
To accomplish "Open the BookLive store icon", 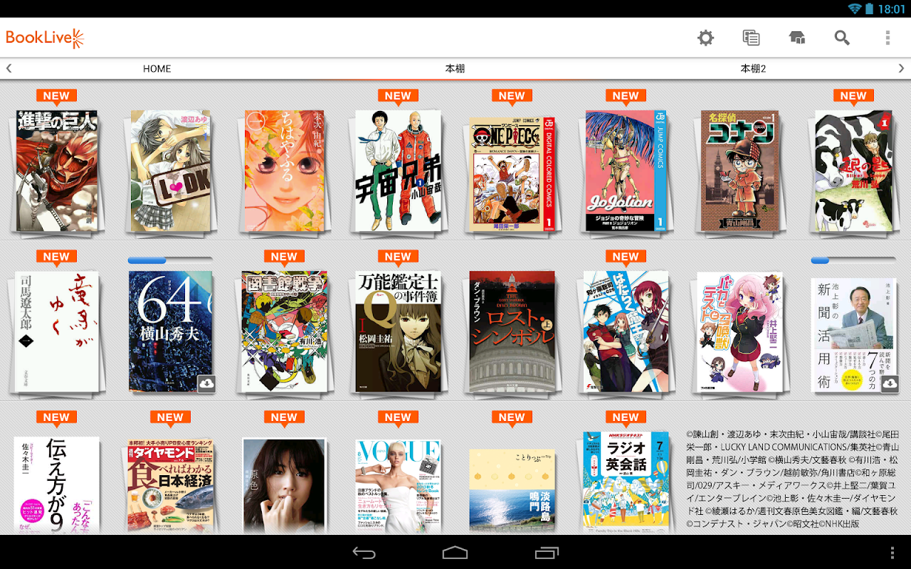I will 797,38.
